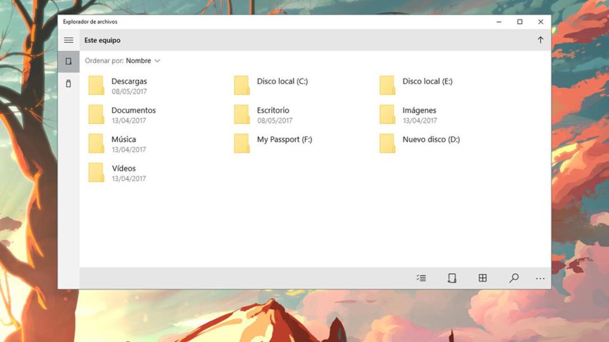This screenshot has width=609, height=342.
Task: Open the ellipsis more options icon
Action: 540,277
